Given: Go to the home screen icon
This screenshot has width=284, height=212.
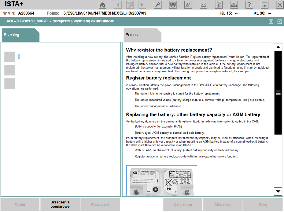Looking at the screenshot, I should [103, 5].
